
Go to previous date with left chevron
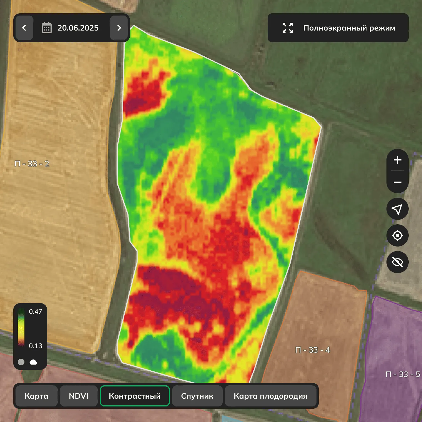tap(24, 28)
